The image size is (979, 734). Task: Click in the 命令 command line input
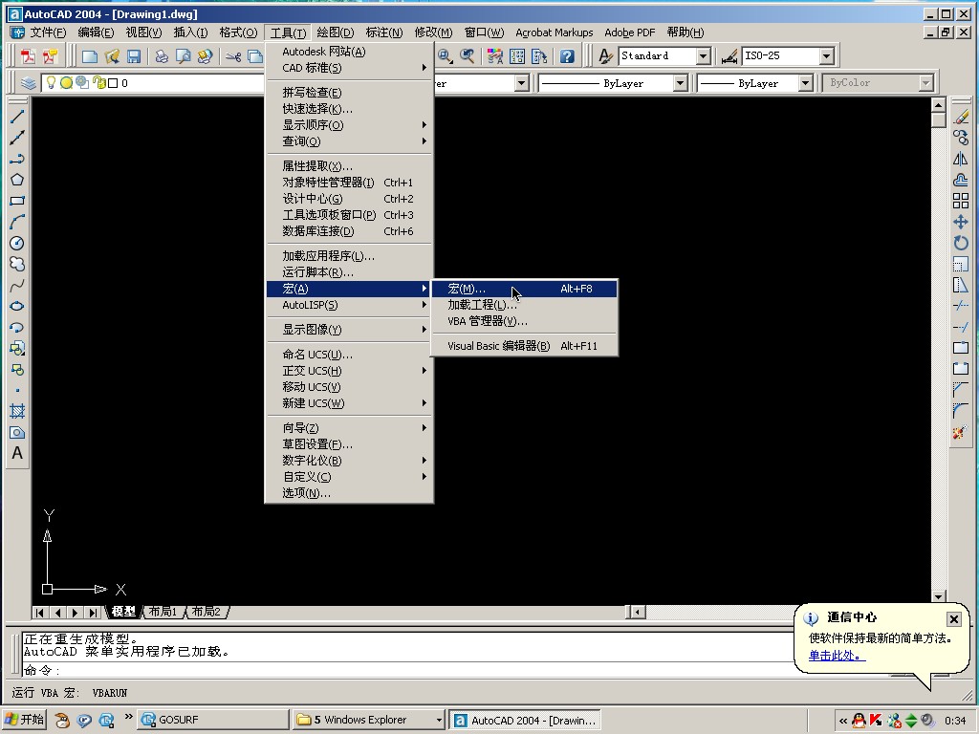point(405,670)
